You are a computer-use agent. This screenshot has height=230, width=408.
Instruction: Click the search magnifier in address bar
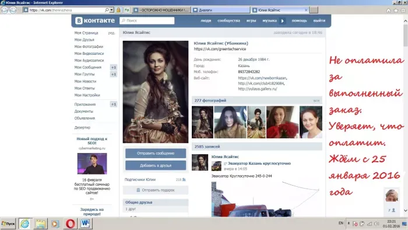(107, 10)
